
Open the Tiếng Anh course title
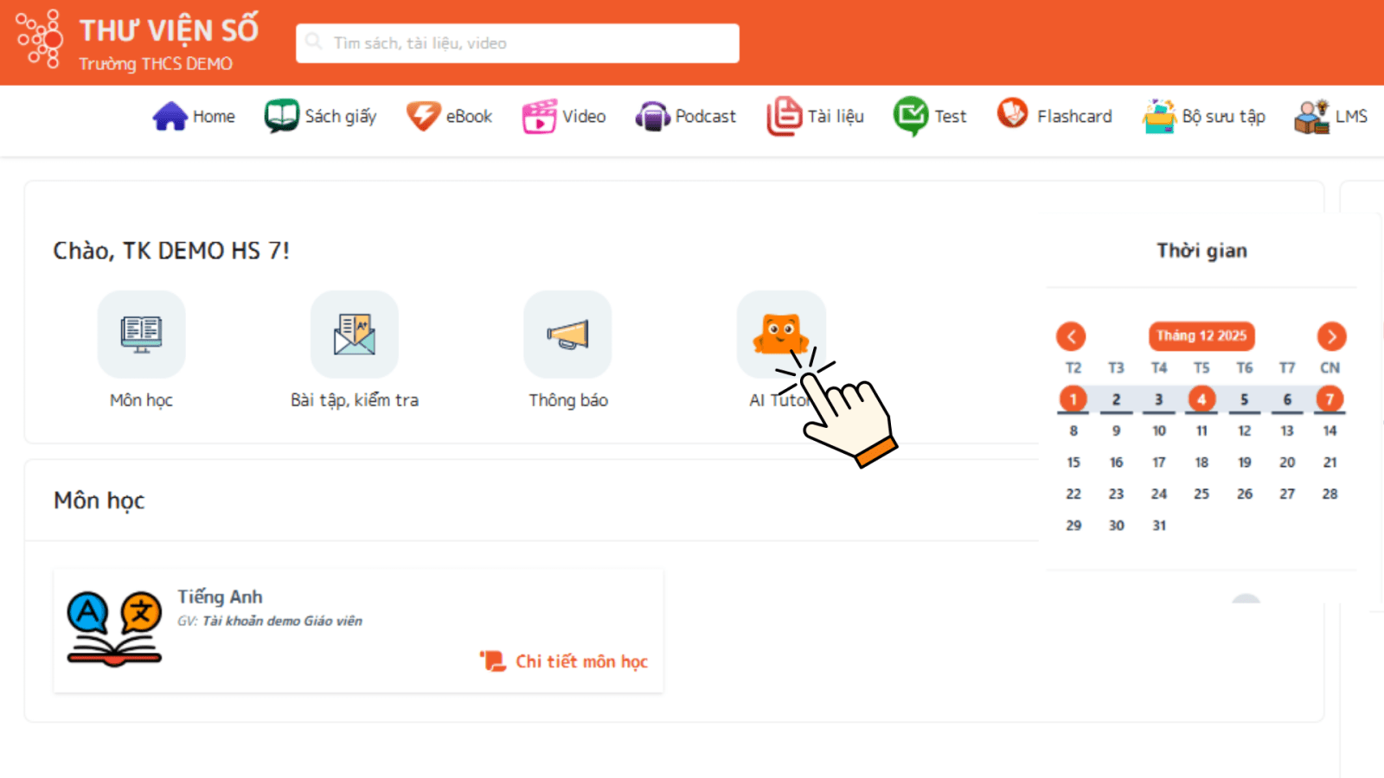[220, 596]
